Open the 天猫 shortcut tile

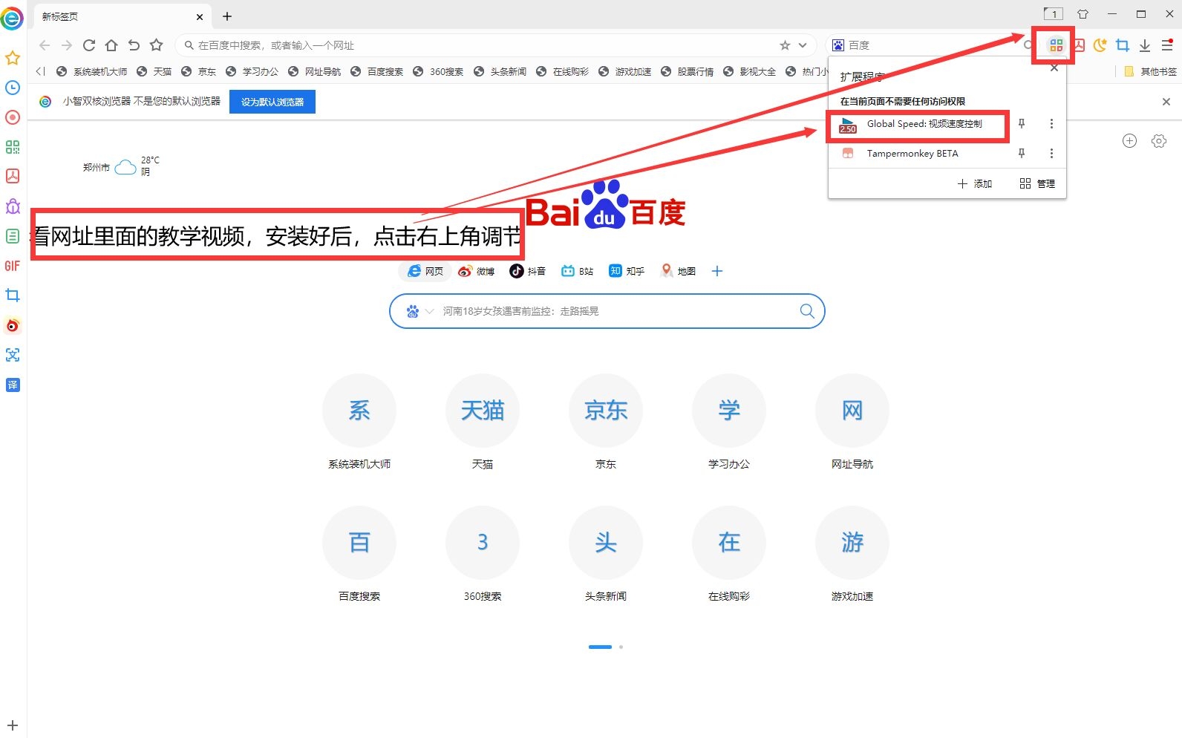click(483, 422)
